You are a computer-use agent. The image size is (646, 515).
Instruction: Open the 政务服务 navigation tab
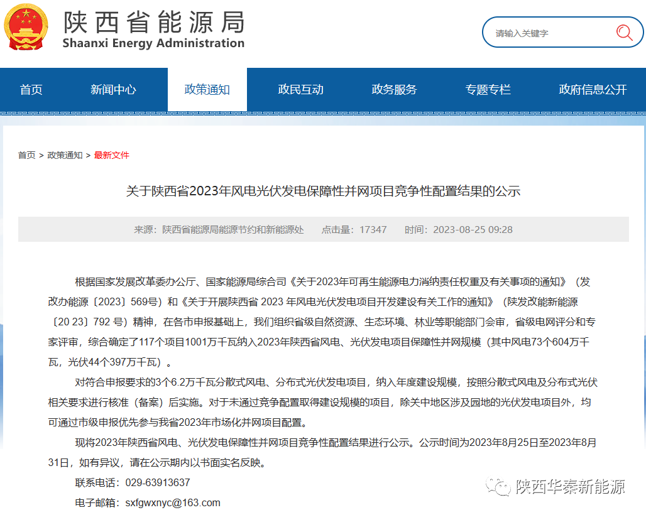click(394, 89)
